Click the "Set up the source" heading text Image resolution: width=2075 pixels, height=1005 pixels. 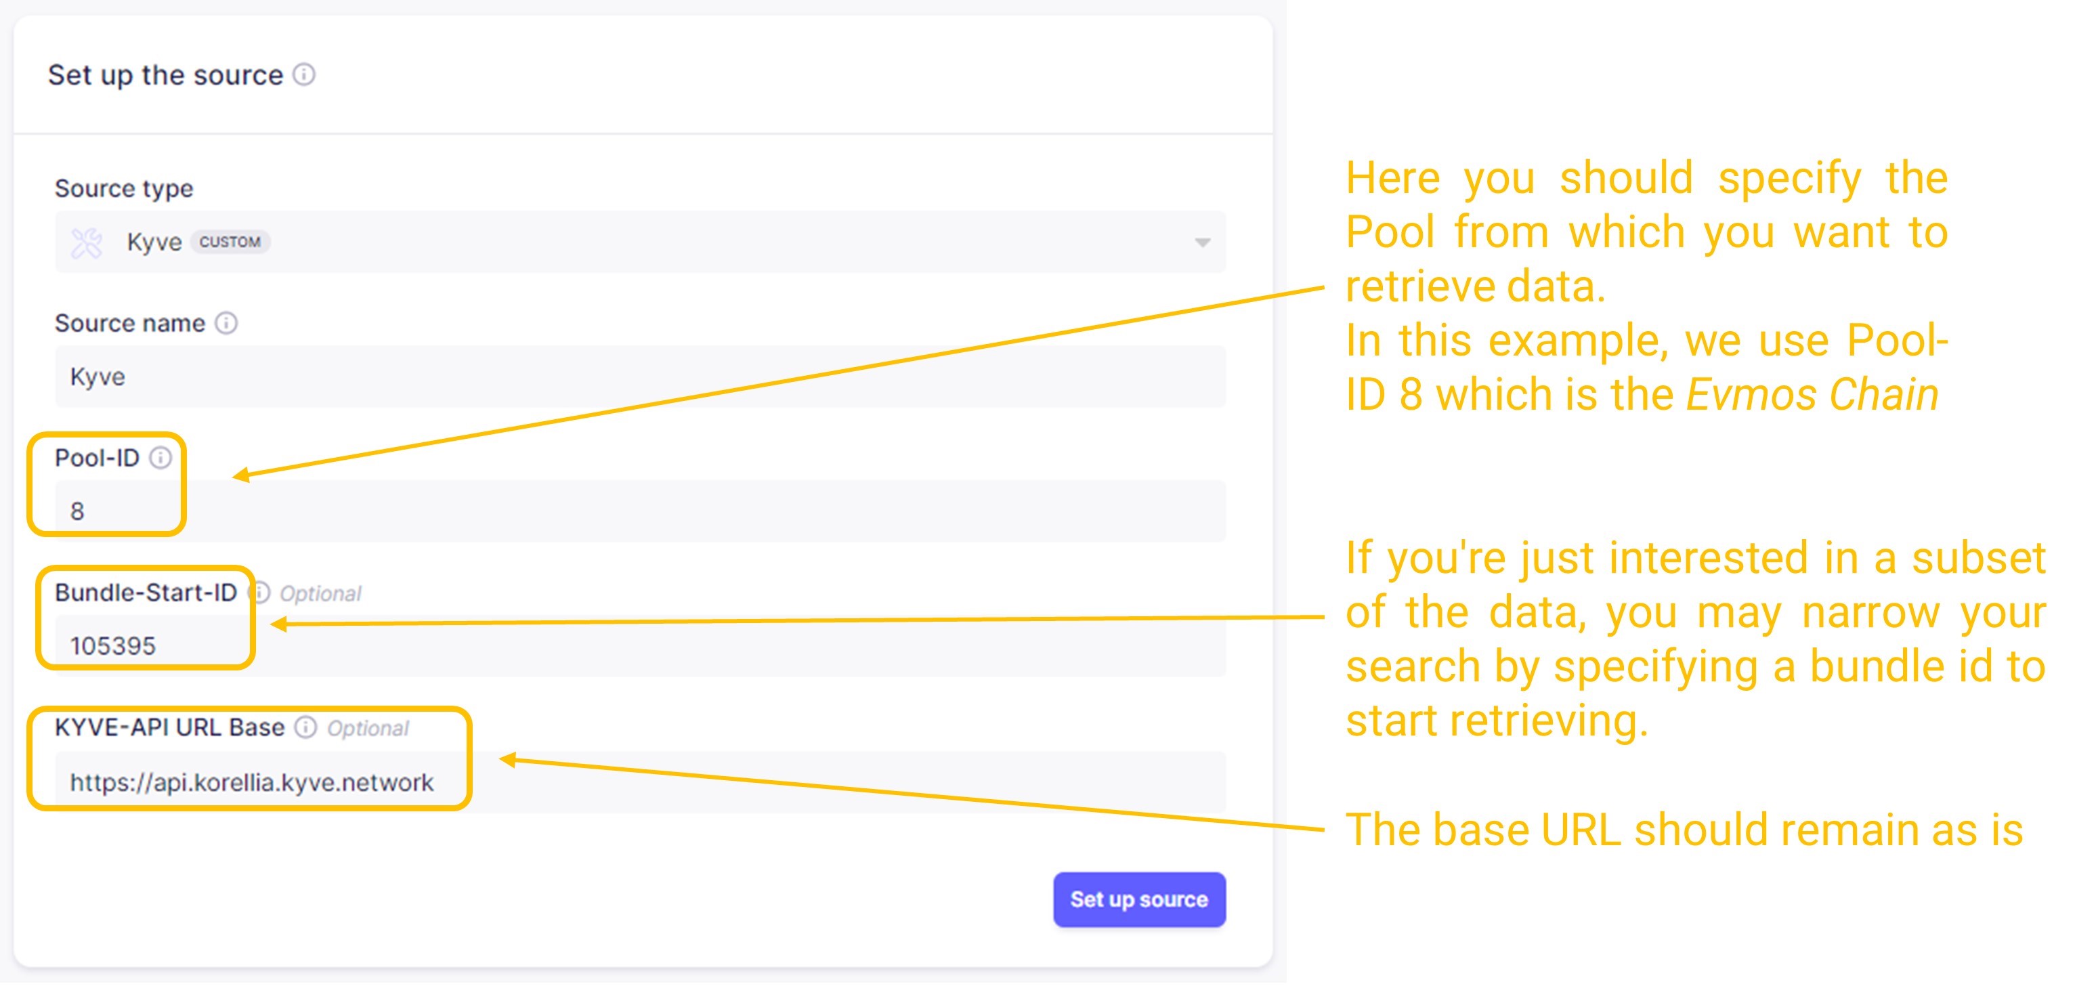(165, 75)
